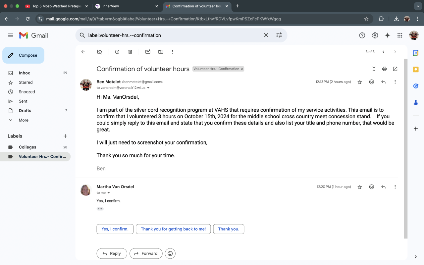The width and height of the screenshot is (424, 265).
Task: Click the search mail field
Action: pos(172,35)
